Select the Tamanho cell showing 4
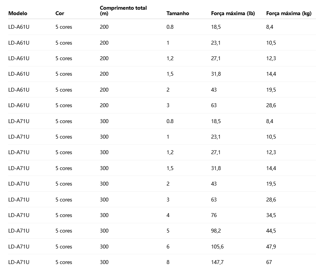316x271 pixels. point(168,215)
